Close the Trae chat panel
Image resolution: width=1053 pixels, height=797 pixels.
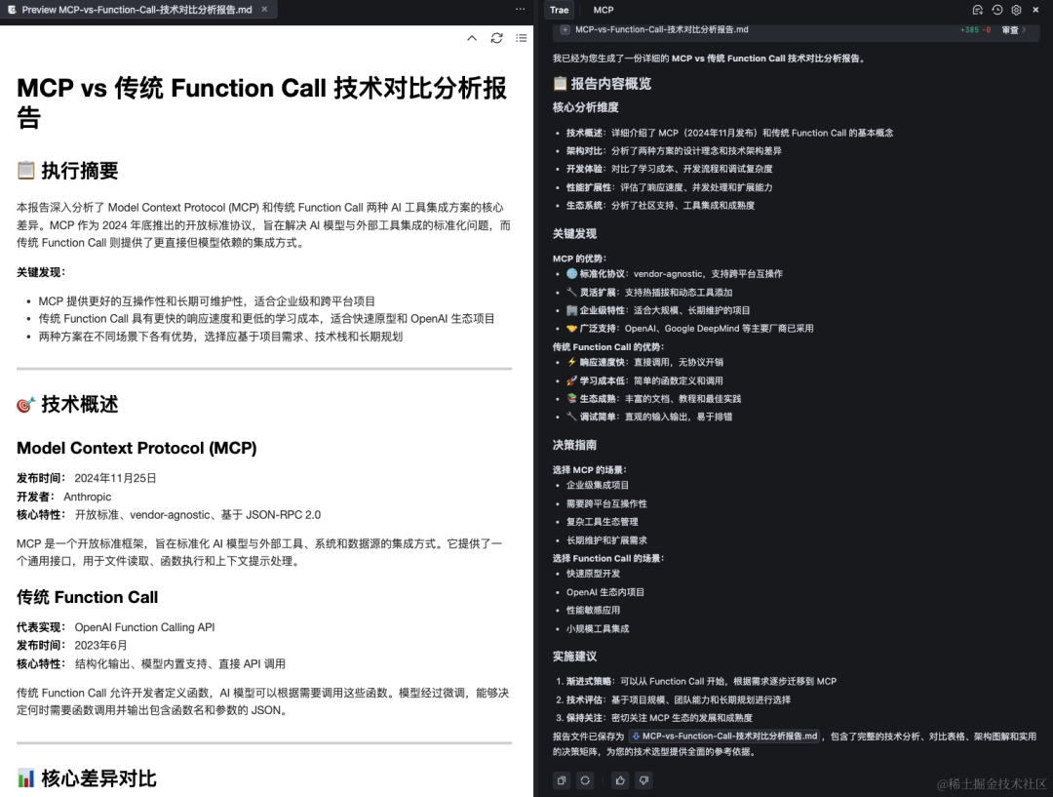(1035, 10)
